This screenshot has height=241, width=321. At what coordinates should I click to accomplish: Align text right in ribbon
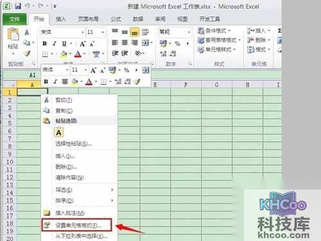coord(134,42)
